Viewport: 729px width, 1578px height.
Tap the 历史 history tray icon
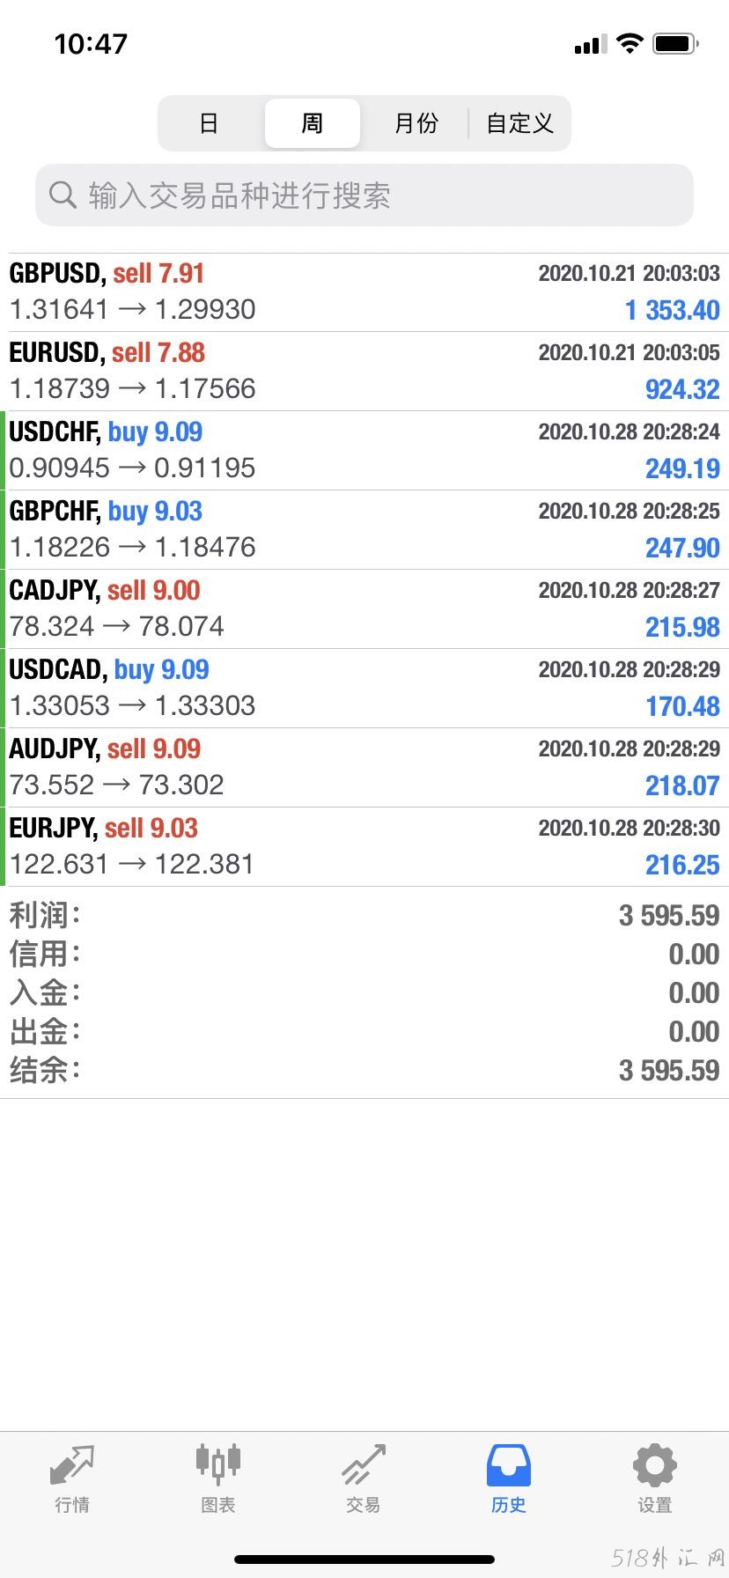pyautogui.click(x=509, y=1466)
